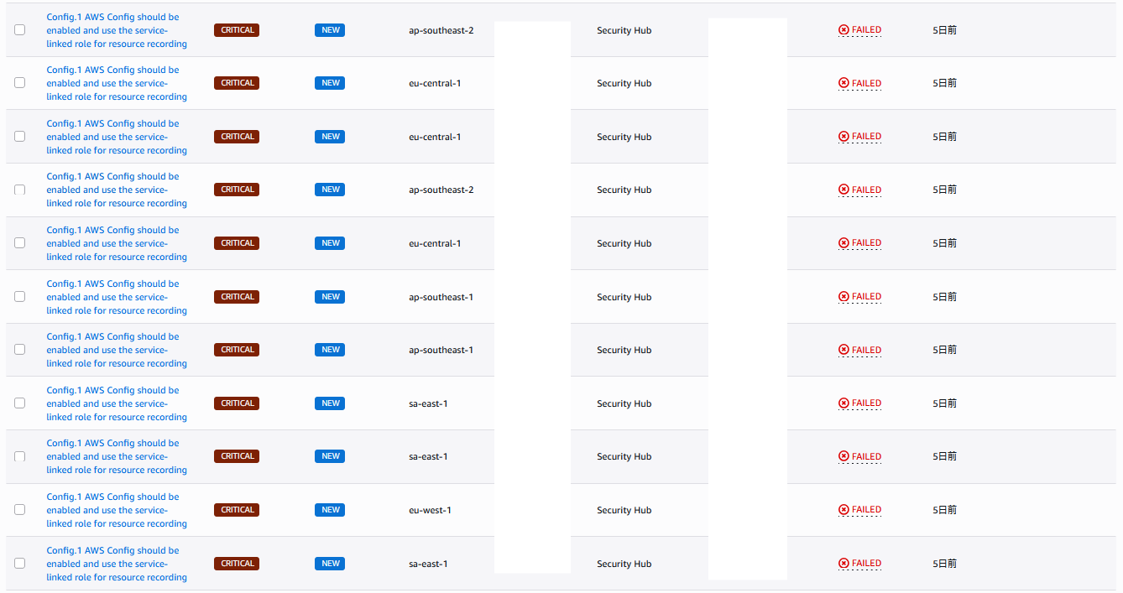The image size is (1123, 593).
Task: Click the first 'sa-east-1' region cell
Action: click(428, 403)
